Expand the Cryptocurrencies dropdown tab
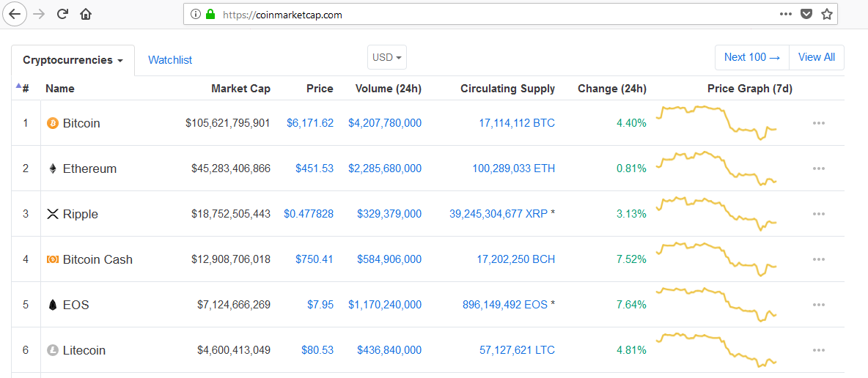This screenshot has width=868, height=378. tap(73, 60)
